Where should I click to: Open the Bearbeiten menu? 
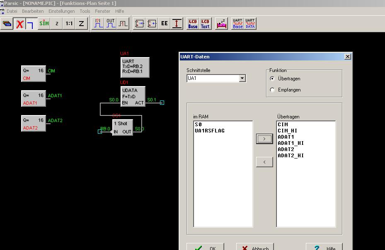coord(33,11)
